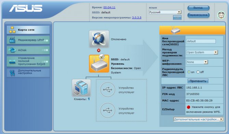Click the star on EzQoS item
229x134 pixels.
click(x=47, y=62)
